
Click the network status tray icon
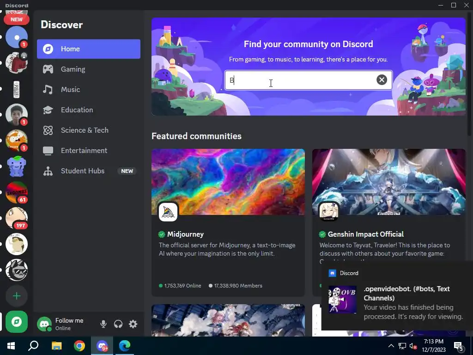point(402,346)
